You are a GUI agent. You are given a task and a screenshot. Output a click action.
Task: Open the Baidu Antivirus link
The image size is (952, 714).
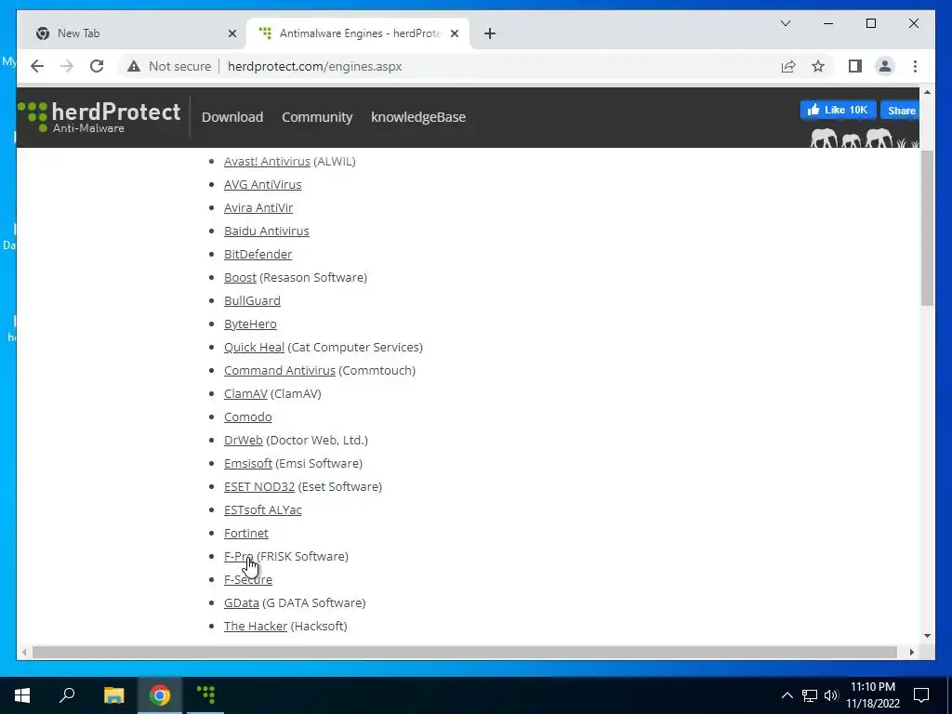[267, 231]
